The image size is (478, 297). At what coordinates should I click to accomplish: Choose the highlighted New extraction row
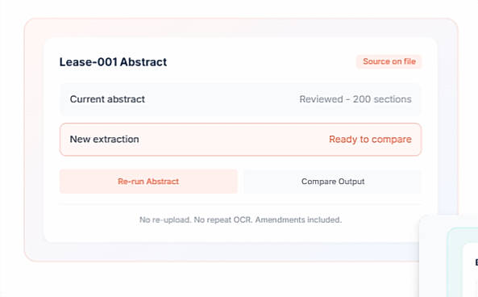tap(240, 139)
